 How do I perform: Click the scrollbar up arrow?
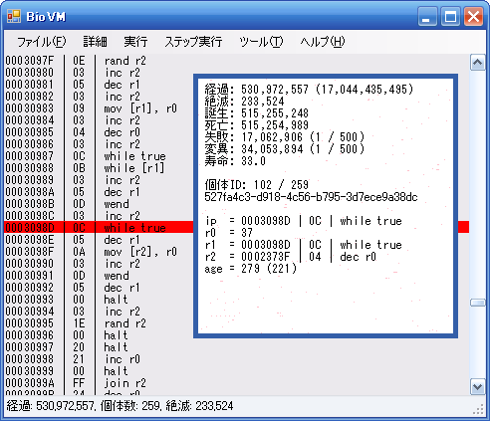pyautogui.click(x=477, y=62)
